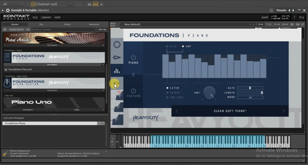Open the VIEW menu
Viewport: 308px width, 165px height.
point(57,18)
